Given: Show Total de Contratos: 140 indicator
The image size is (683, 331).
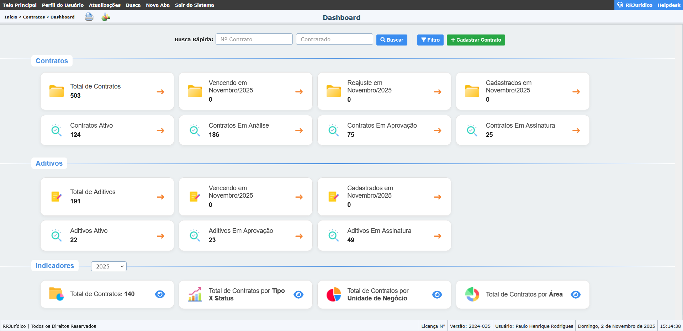Looking at the screenshot, I should [x=160, y=294].
